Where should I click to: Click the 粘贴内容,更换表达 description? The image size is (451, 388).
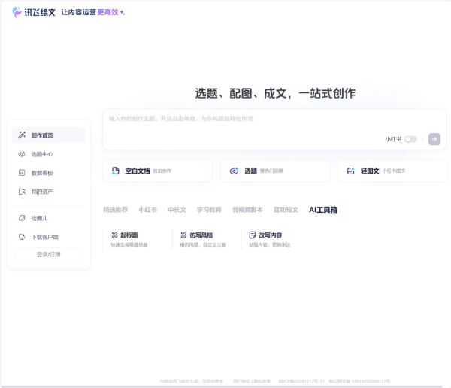(x=270, y=244)
